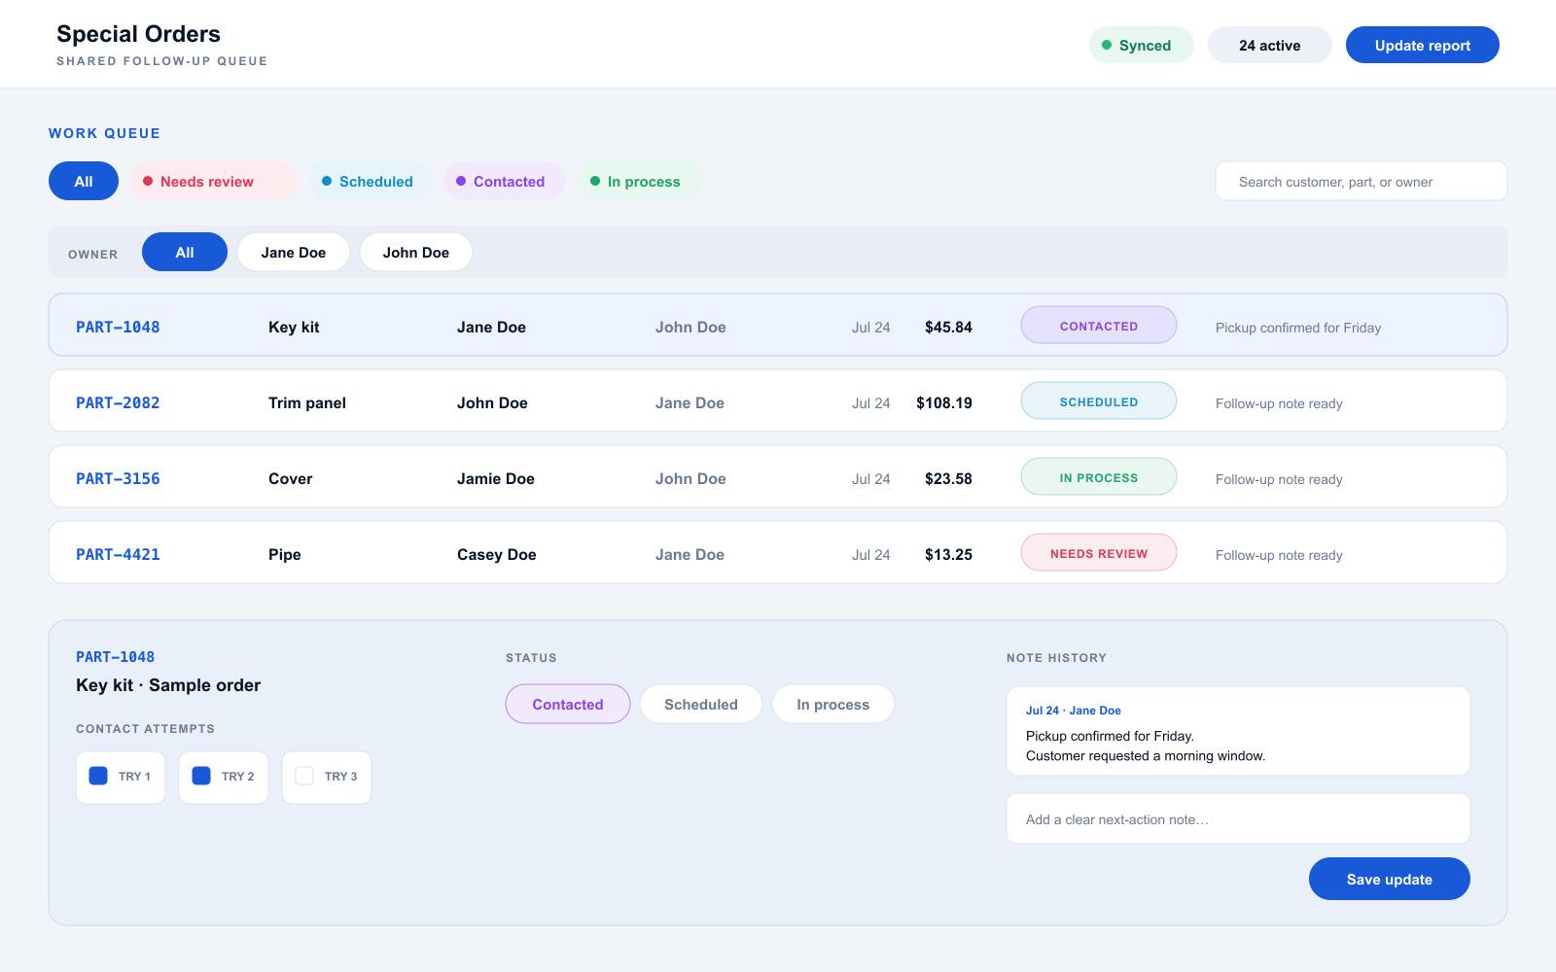Click the NEEDS REVIEW badge on PART-4421 row
The width and height of the screenshot is (1556, 972).
pos(1098,552)
